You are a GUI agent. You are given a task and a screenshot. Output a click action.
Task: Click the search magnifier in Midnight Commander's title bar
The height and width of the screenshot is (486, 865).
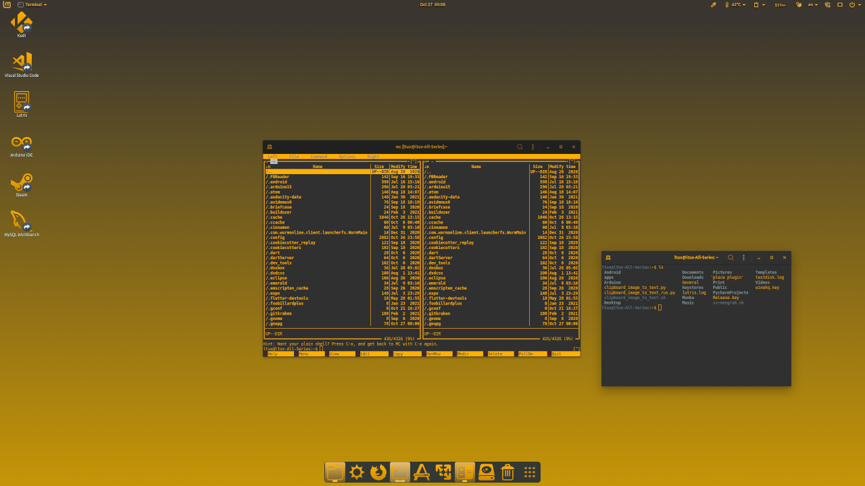[520, 146]
